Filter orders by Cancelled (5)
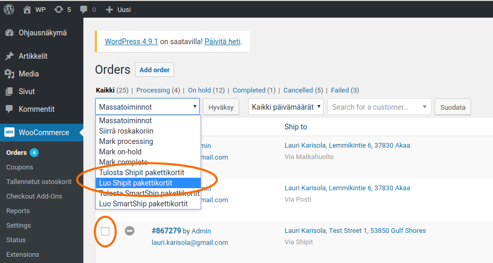 303,90
